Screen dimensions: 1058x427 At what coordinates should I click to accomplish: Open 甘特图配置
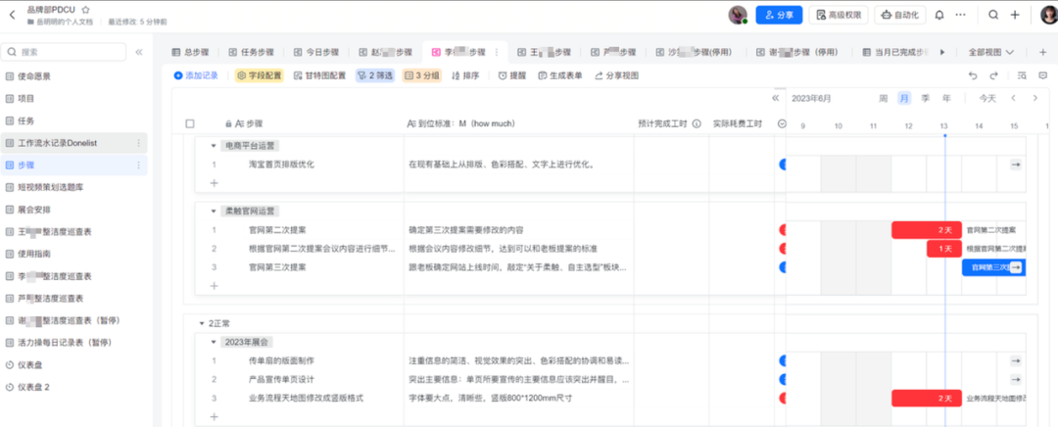coord(319,75)
